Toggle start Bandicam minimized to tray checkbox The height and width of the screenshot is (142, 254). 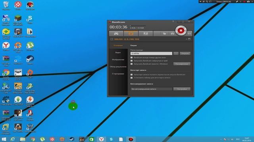tap(131, 61)
